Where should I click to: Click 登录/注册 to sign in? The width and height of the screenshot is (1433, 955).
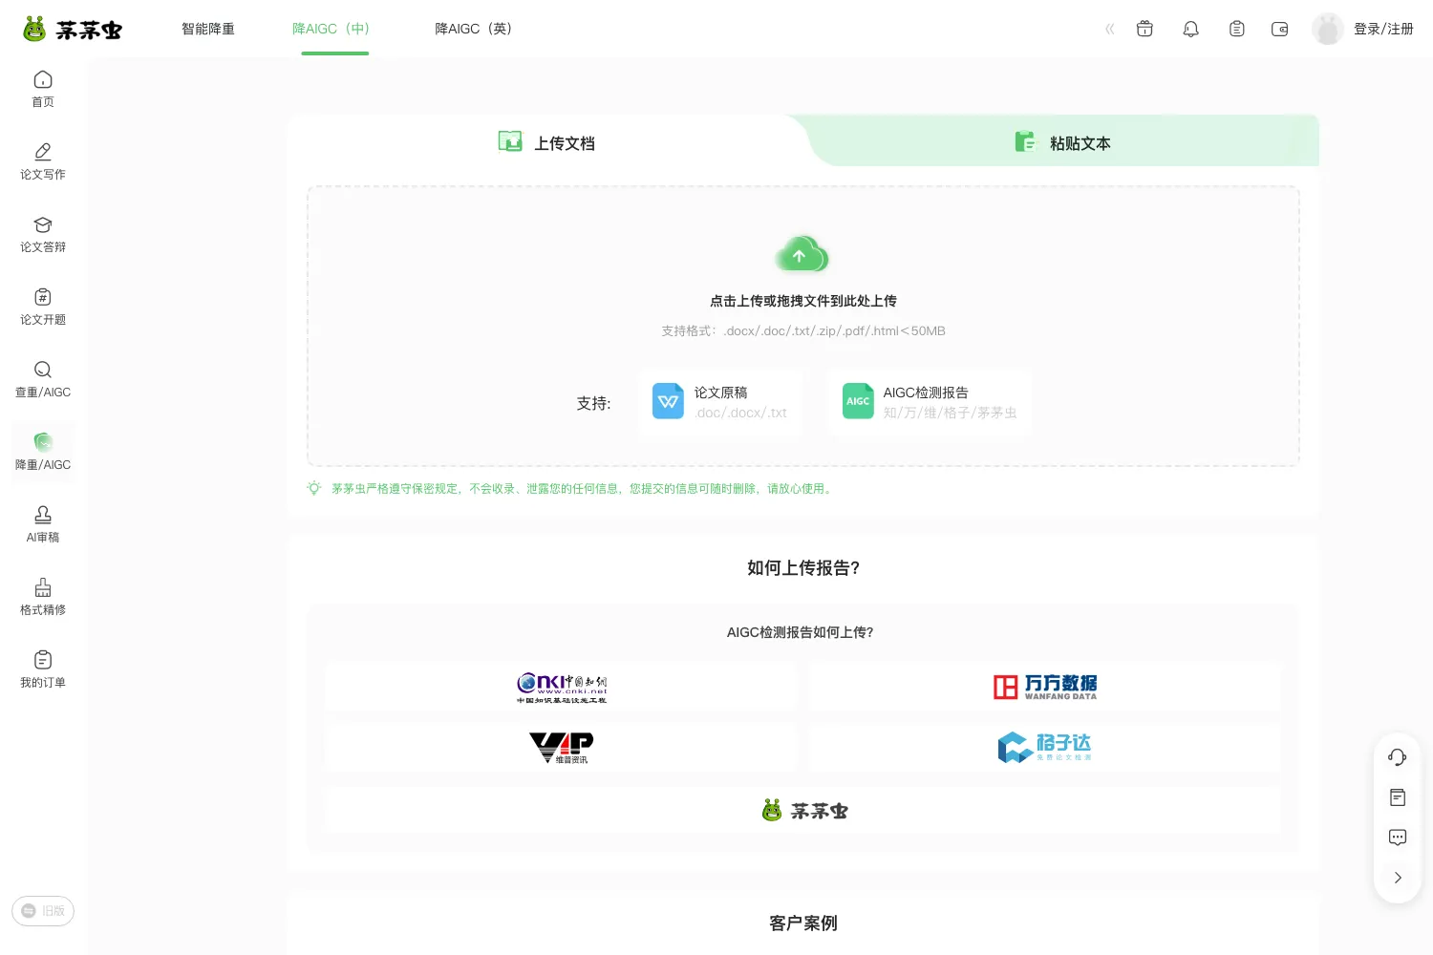(1383, 29)
